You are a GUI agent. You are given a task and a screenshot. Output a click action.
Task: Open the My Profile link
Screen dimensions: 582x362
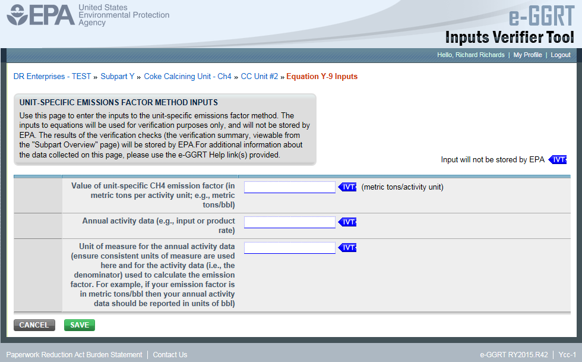527,55
